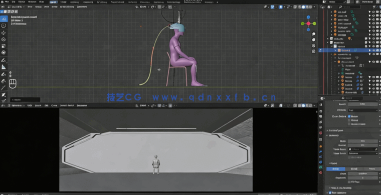381x195 pixels.
Task: Choose the Profile bevel mode button
Action: coord(372,169)
